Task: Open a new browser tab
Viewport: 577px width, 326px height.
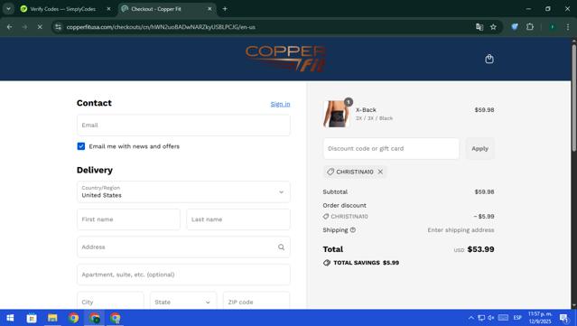Action: 225,9
